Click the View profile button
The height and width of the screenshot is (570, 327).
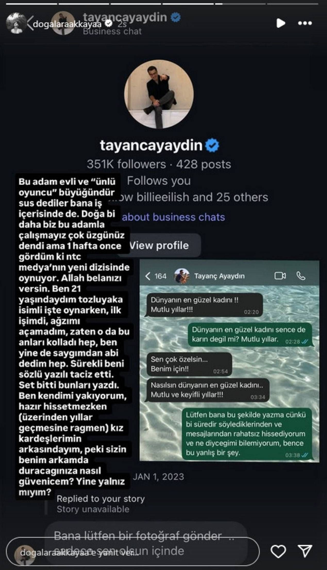coord(159,245)
